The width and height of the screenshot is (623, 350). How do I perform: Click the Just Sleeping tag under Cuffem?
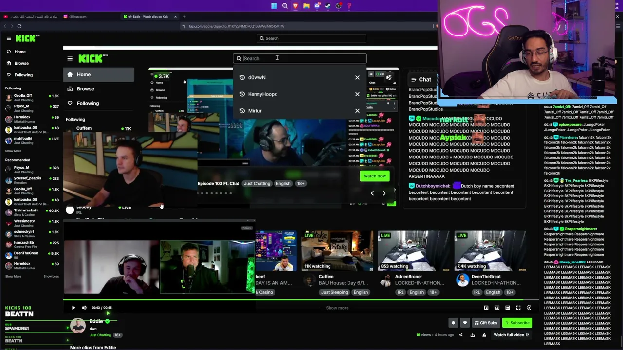pyautogui.click(x=334, y=292)
